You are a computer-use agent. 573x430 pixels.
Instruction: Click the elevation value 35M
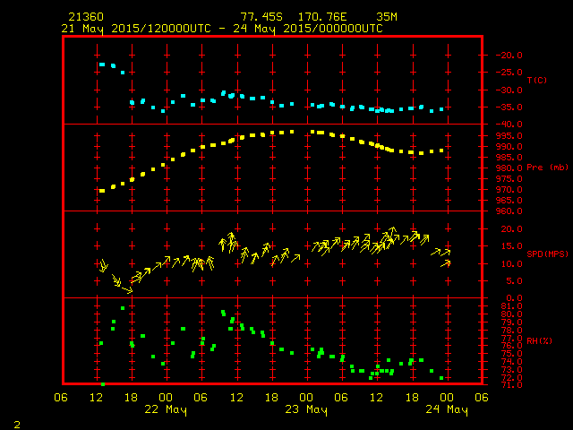tap(386, 17)
